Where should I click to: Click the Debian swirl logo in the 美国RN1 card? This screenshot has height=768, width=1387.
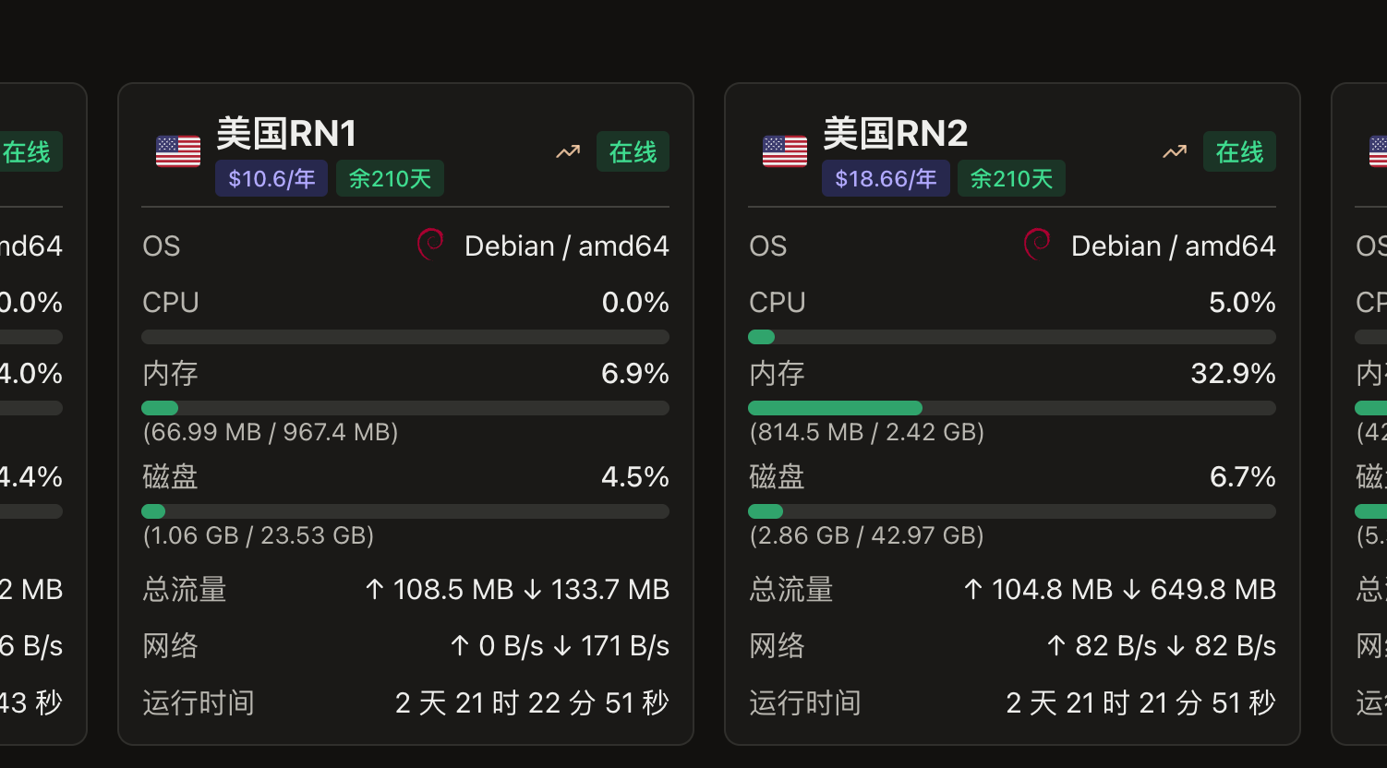(430, 245)
